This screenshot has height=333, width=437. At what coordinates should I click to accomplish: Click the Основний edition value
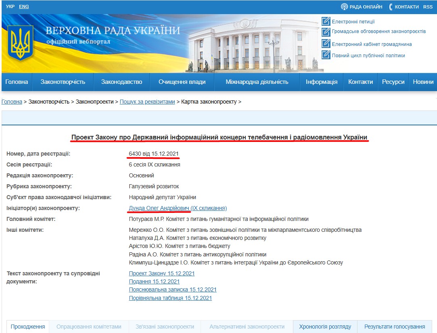click(141, 175)
